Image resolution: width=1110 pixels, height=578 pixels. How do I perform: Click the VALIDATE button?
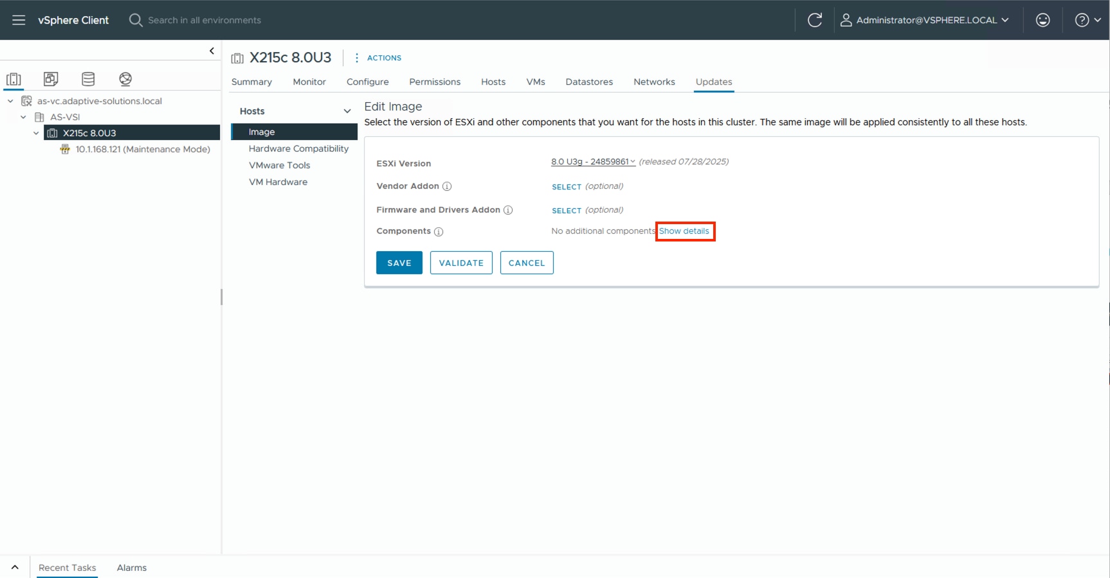coord(460,263)
